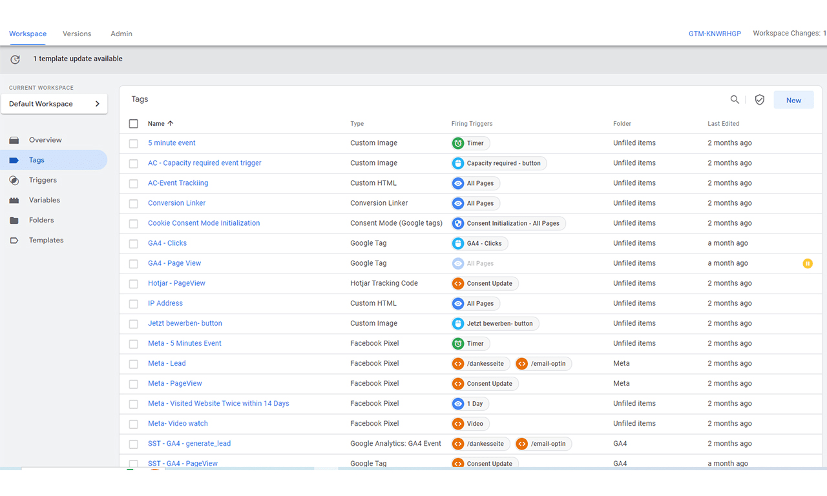Select checkbox for Hotjar - PageView tag

tap(134, 284)
